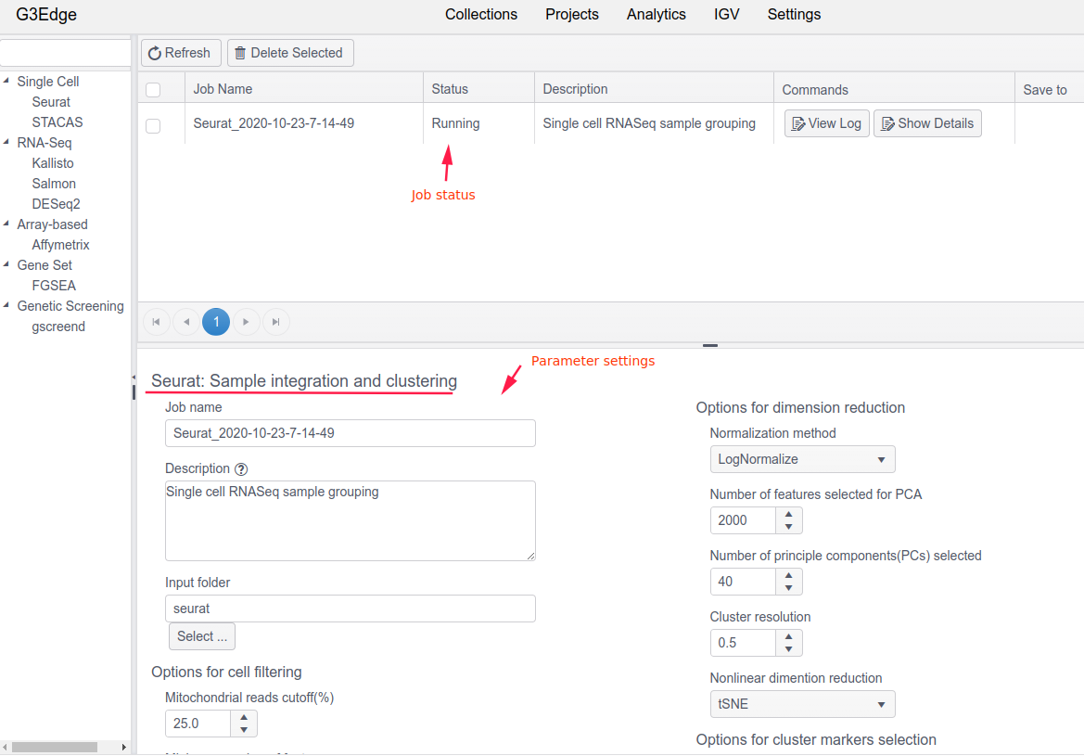1084x756 pixels.
Task: Click the cluster resolution 0.5 field
Action: point(743,643)
